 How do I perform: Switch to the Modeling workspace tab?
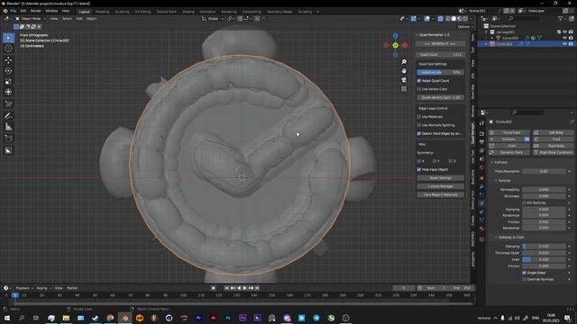pos(102,12)
